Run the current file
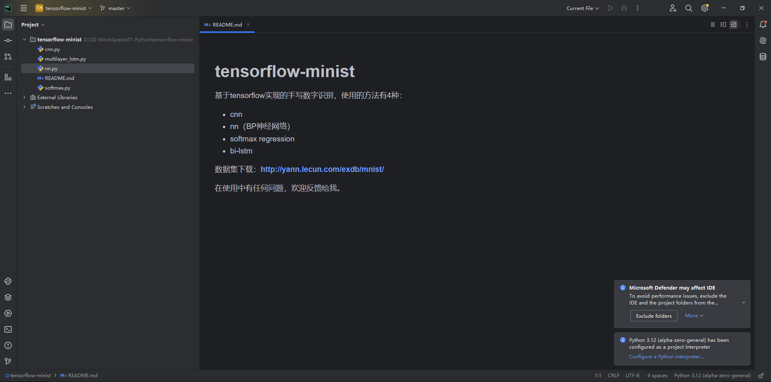This screenshot has width=771, height=382. coord(610,8)
